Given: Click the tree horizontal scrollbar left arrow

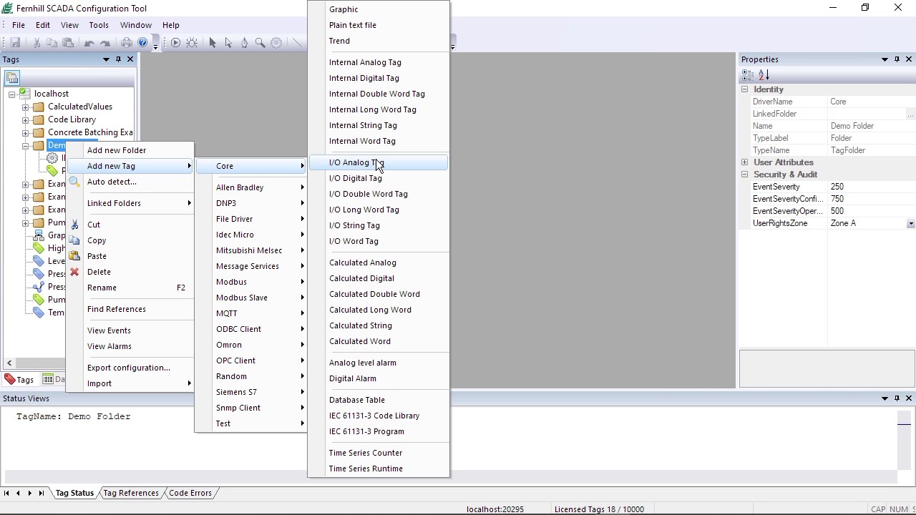Looking at the screenshot, I should pos(9,363).
